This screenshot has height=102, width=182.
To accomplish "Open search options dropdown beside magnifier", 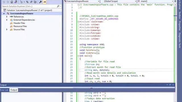I will pos(61,6).
